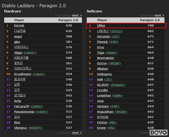169x137 pixels.
Task: Open the NS clan tag next to Envee
Action: point(111,128)
